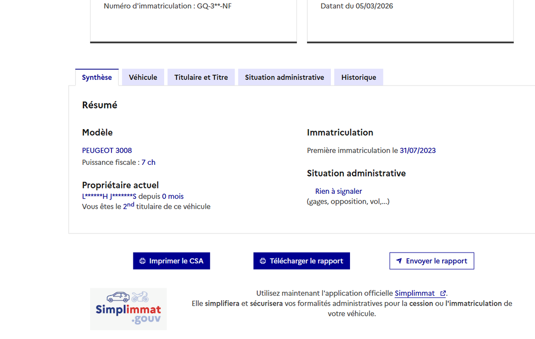Click the date 31/07/2023
Viewport: 535px width, 339px height.
pyautogui.click(x=418, y=151)
